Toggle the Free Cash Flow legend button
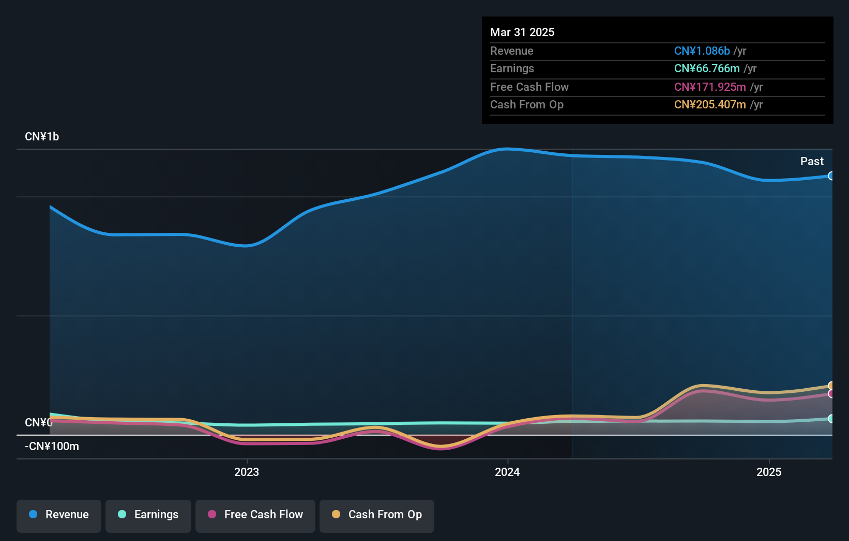849x541 pixels. pos(255,516)
